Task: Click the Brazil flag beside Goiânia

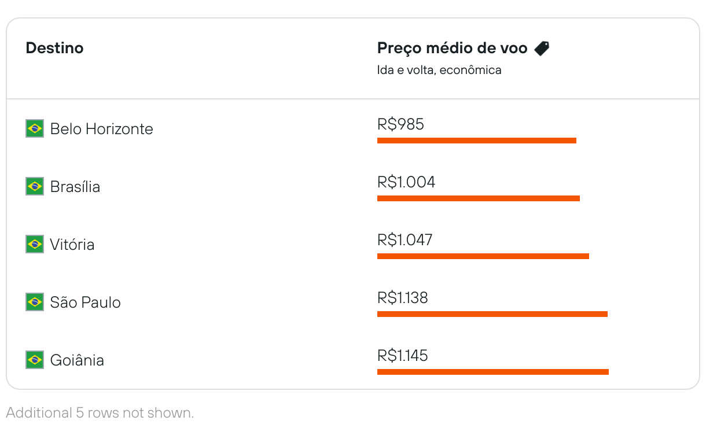Action: coord(35,360)
